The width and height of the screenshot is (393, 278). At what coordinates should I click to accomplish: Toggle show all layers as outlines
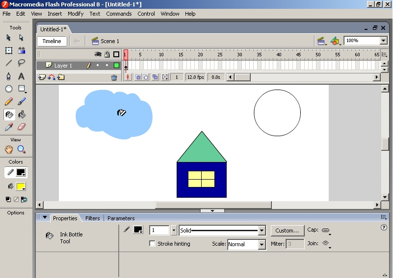116,54
